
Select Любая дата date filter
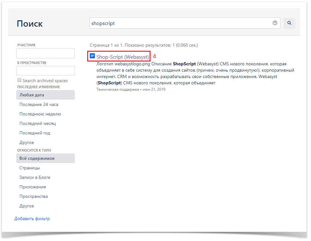tap(46, 95)
